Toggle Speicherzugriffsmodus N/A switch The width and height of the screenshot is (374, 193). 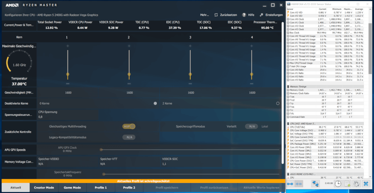point(251,126)
